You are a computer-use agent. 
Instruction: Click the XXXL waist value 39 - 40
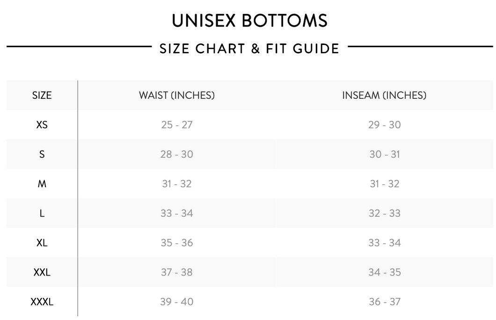coord(176,302)
